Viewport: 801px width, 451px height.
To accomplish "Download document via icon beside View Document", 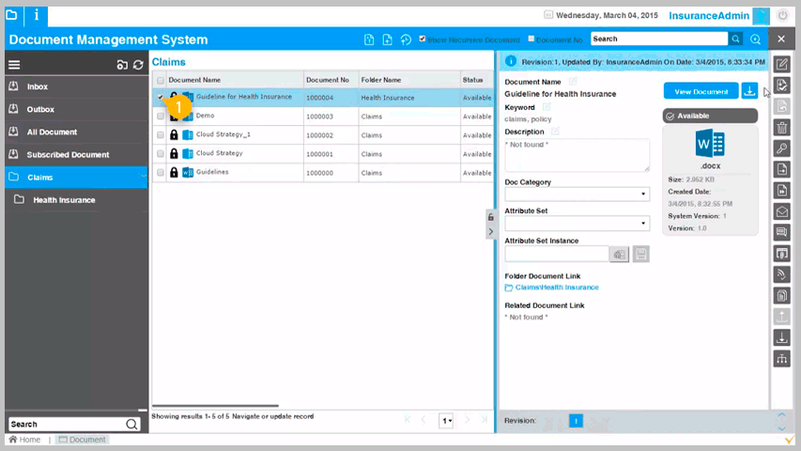I will click(x=749, y=91).
